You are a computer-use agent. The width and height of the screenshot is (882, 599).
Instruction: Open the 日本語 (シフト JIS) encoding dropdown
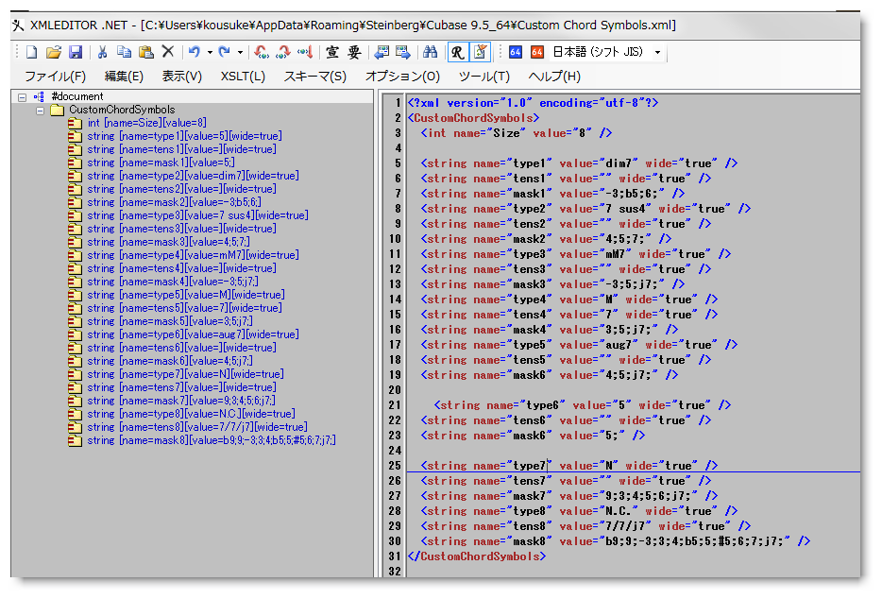(x=657, y=52)
